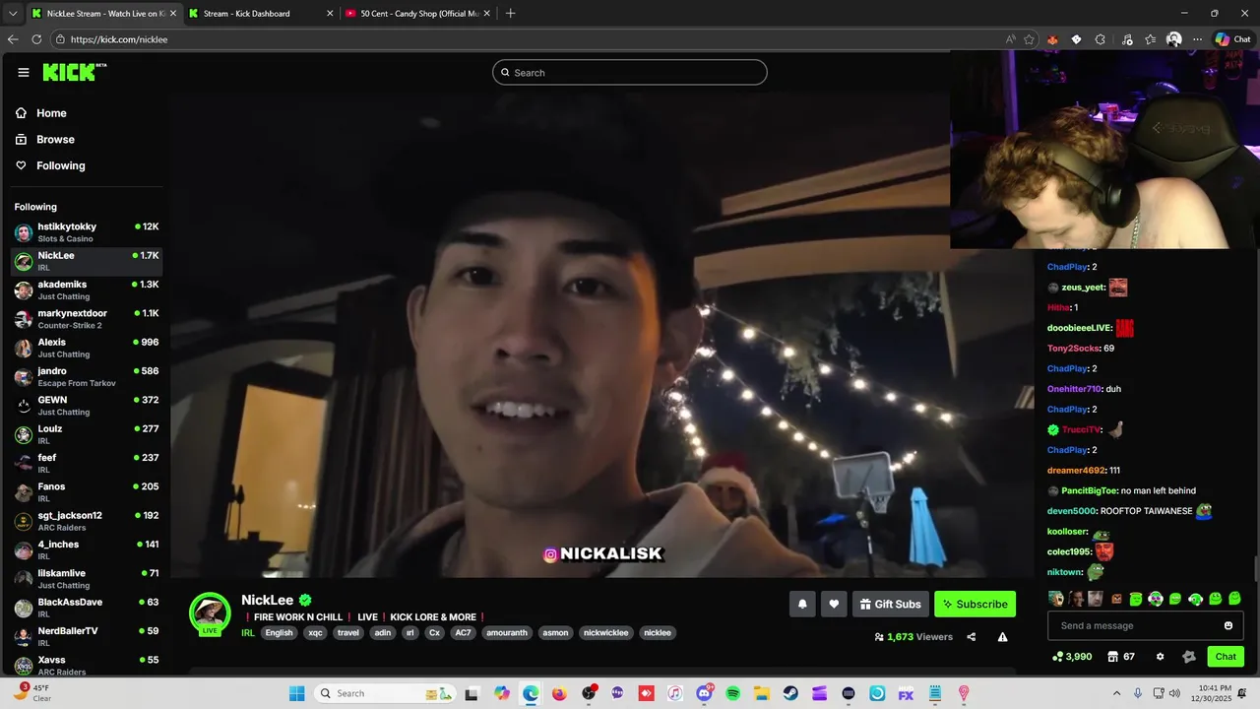
Task: Close the NickLee Stream browser tab
Action: tap(171, 14)
